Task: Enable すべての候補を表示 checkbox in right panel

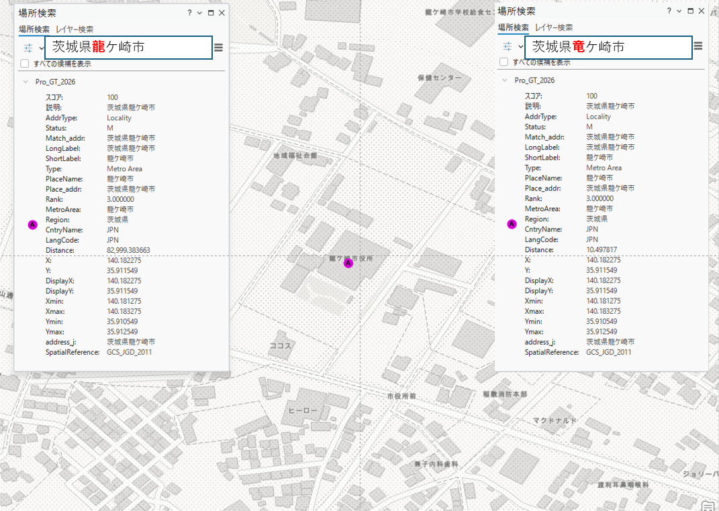Action: (504, 62)
